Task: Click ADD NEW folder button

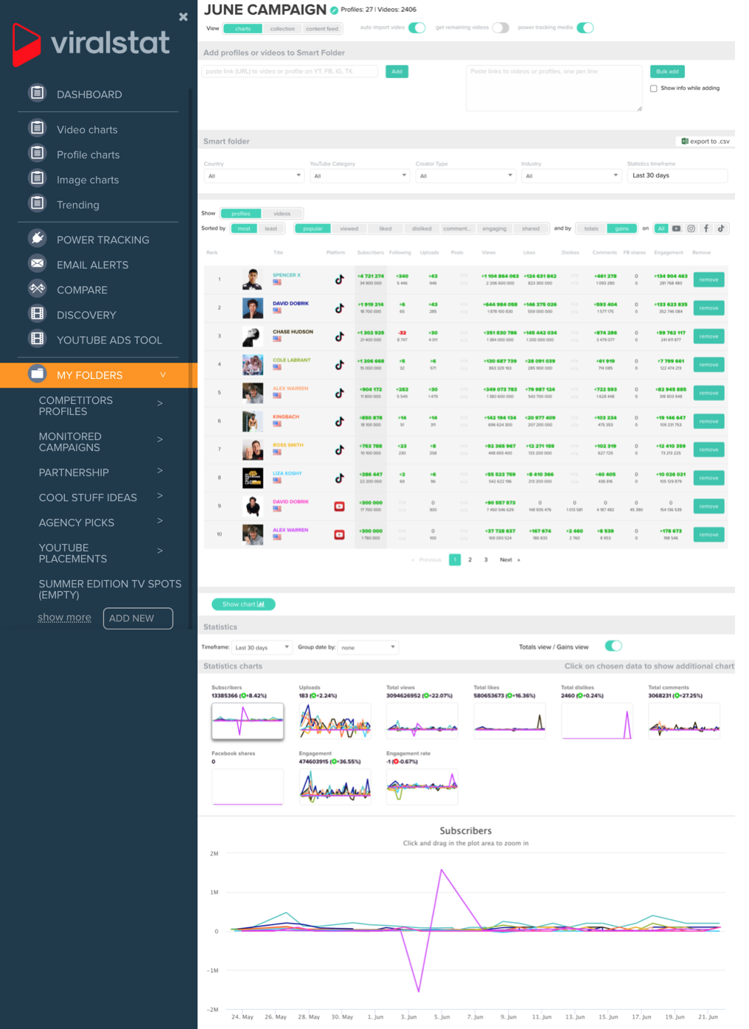Action: [138, 618]
